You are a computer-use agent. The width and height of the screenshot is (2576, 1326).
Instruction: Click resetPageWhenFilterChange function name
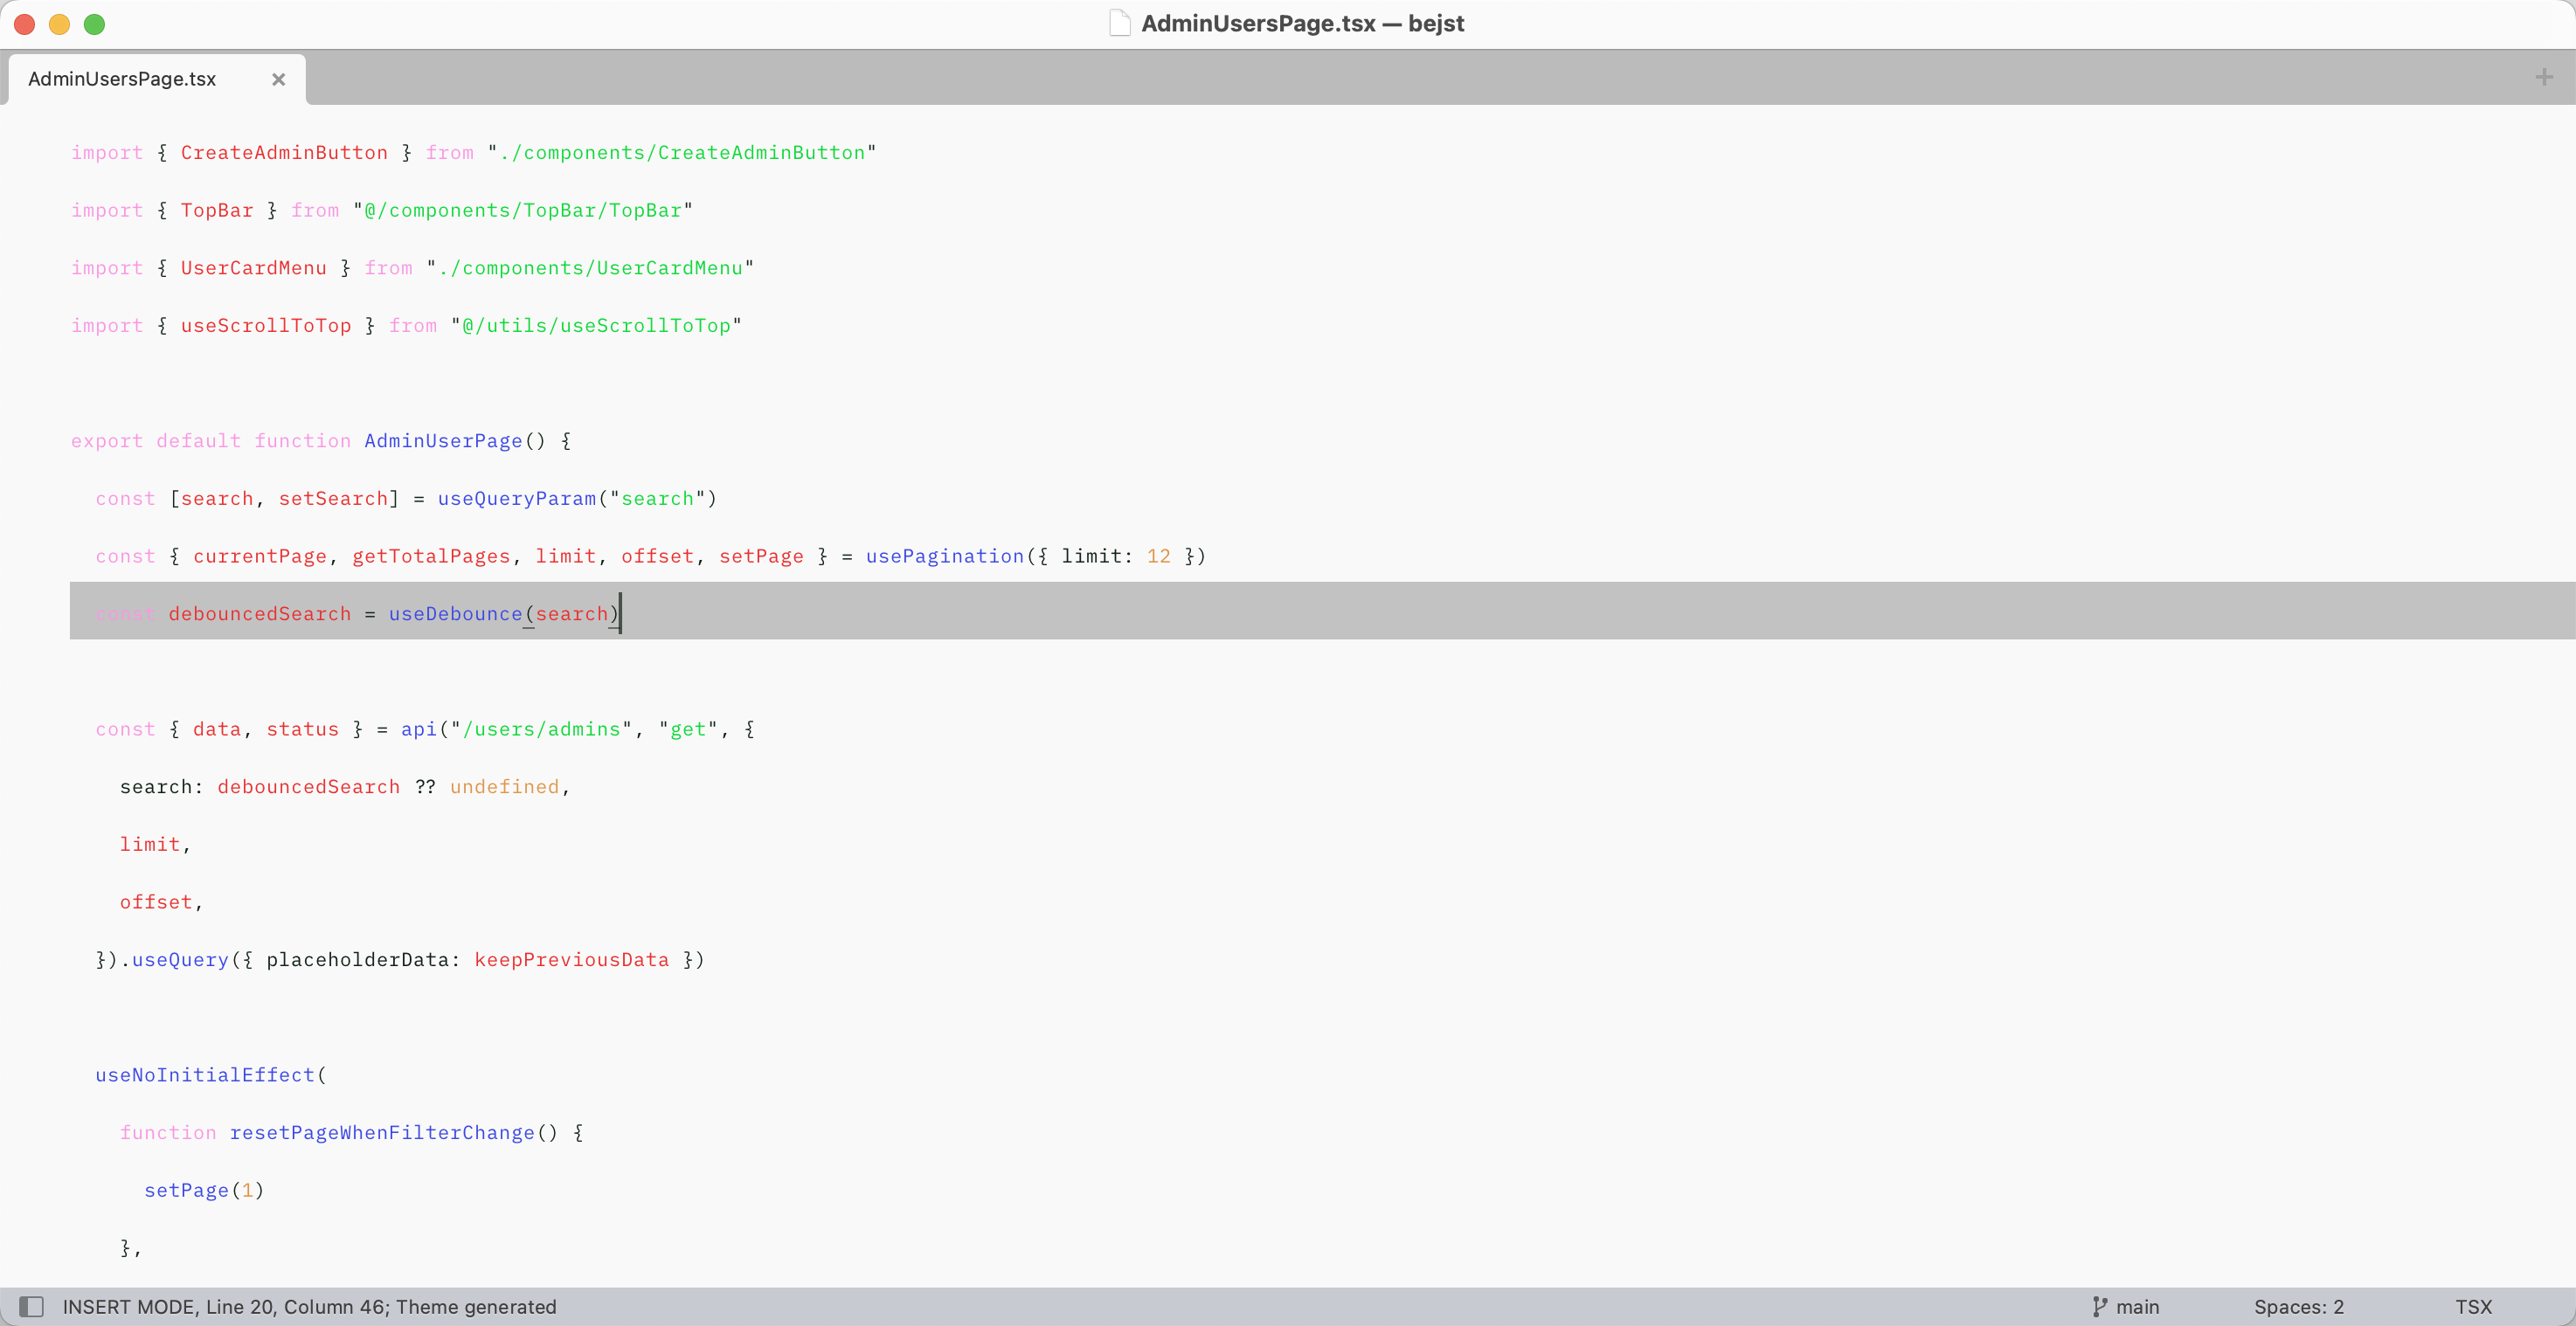pyautogui.click(x=382, y=1133)
